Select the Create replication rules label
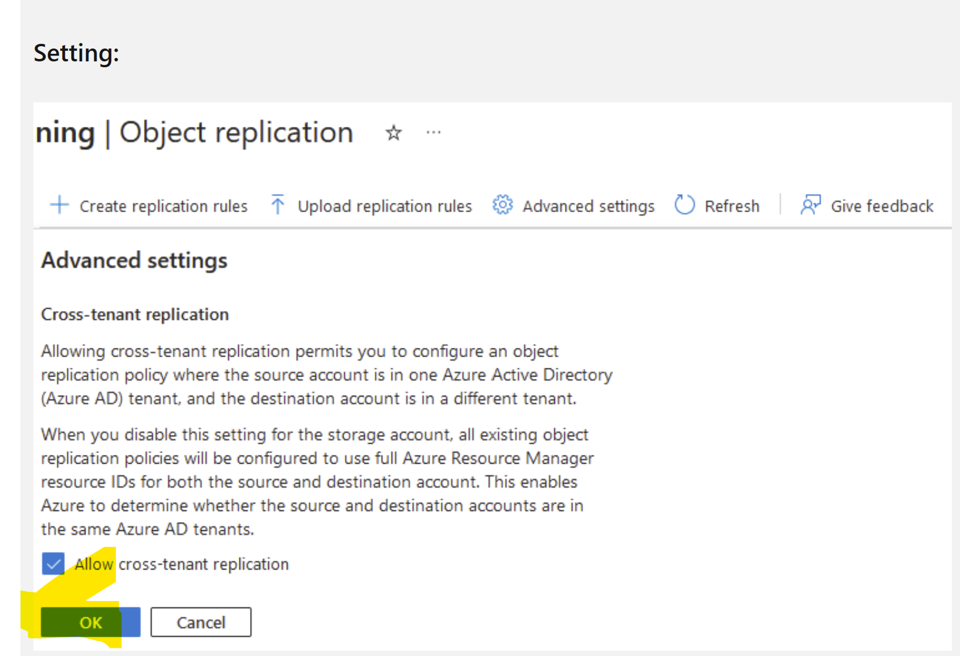The height and width of the screenshot is (656, 960). pos(163,206)
